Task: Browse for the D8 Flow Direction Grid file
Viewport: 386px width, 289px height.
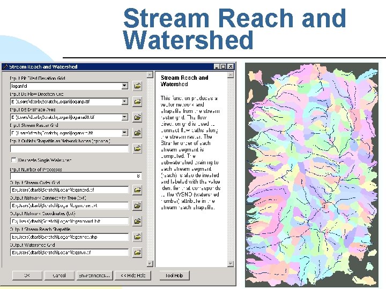Action: click(137, 102)
